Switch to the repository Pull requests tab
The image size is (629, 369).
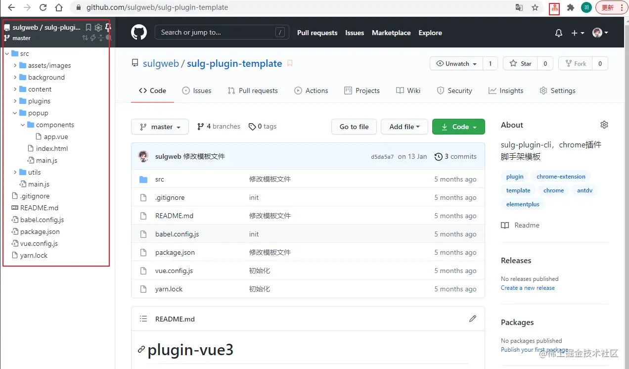click(x=253, y=91)
